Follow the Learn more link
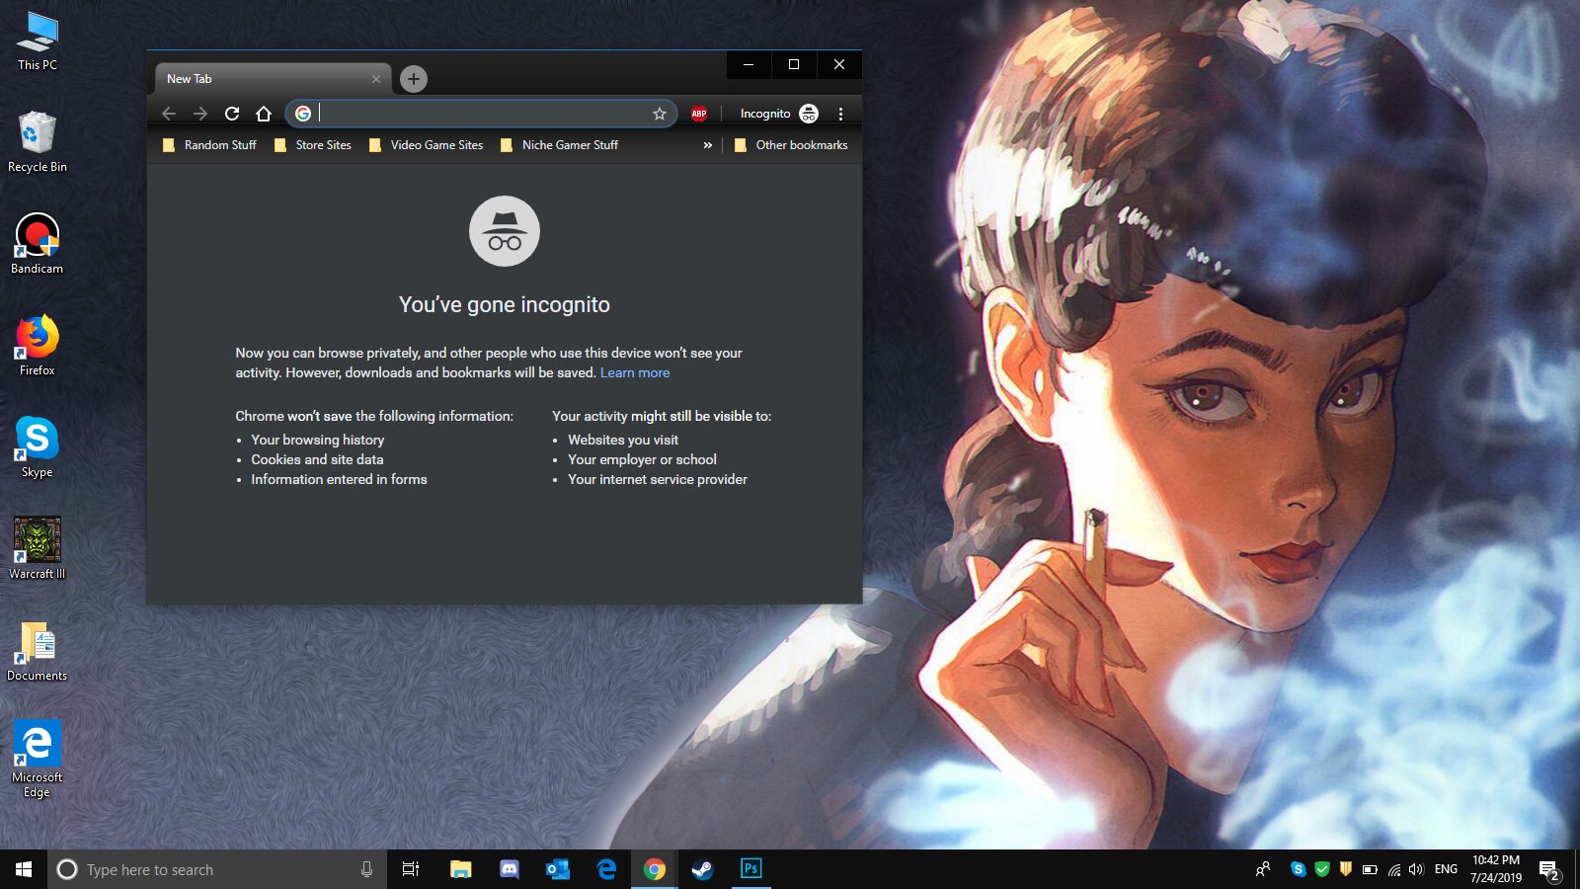The height and width of the screenshot is (889, 1580). [x=635, y=372]
